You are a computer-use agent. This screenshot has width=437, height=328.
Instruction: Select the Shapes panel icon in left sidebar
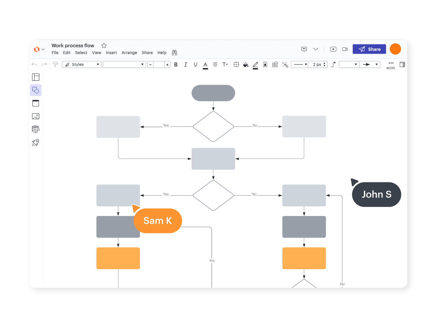[36, 90]
